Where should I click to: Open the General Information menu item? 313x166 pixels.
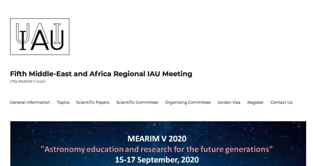coord(30,102)
